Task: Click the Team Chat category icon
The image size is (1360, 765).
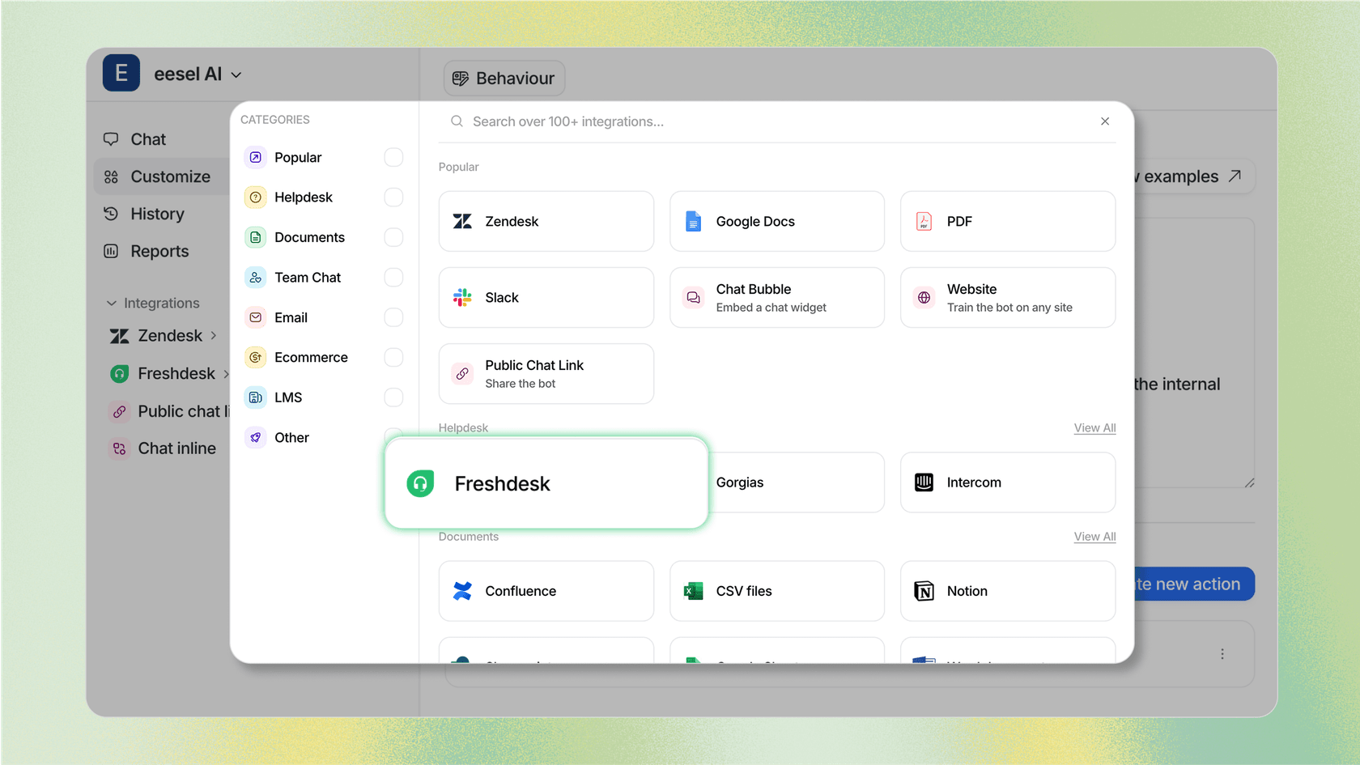Action: click(x=256, y=277)
